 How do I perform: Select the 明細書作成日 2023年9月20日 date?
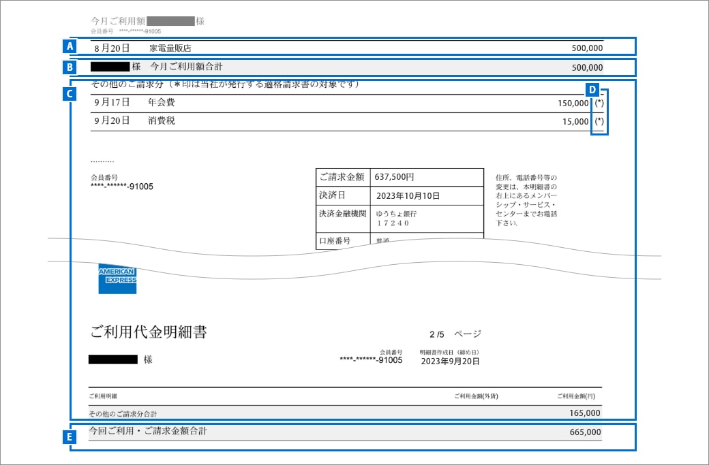click(x=449, y=361)
